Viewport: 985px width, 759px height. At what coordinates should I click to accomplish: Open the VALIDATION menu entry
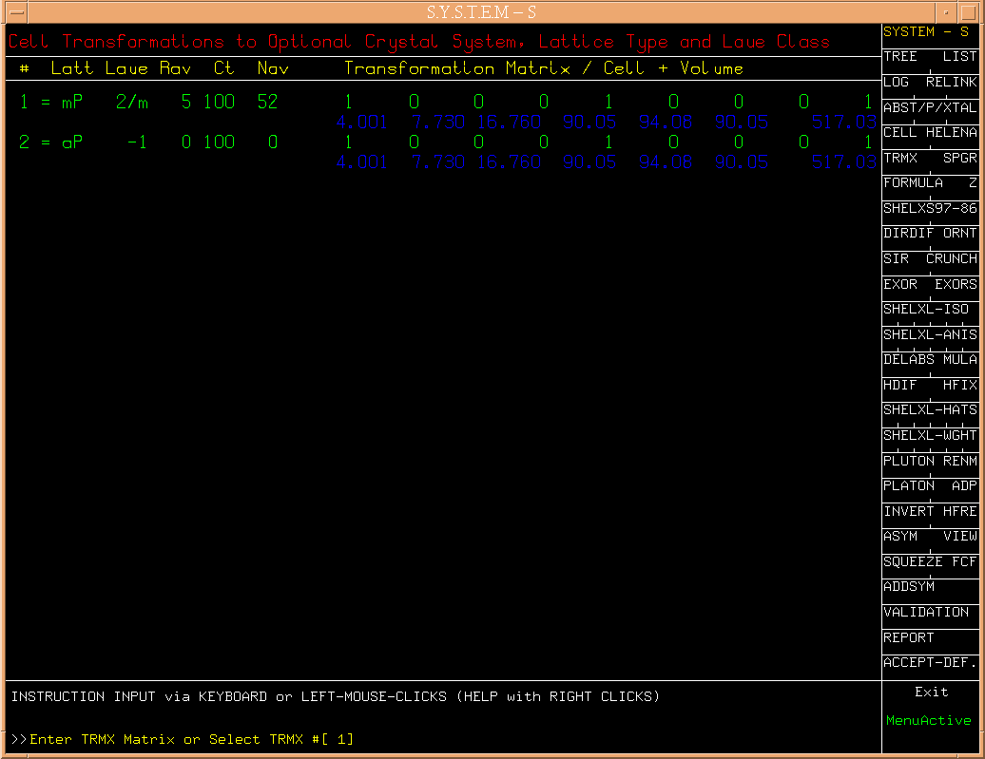926,613
